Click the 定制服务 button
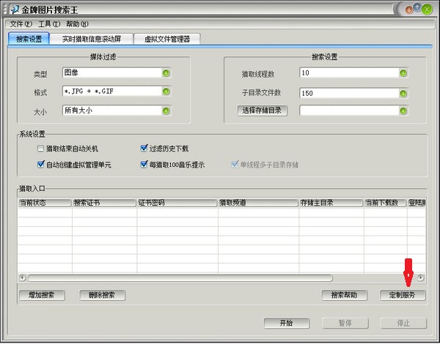Viewport: 440px width, 344px height. (403, 295)
